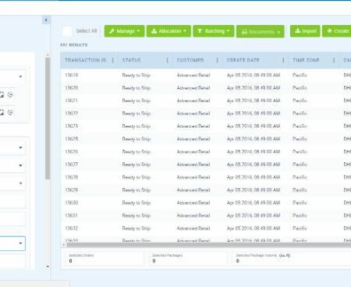Sort by Create Date column header
The width and height of the screenshot is (351, 287).
(243, 60)
